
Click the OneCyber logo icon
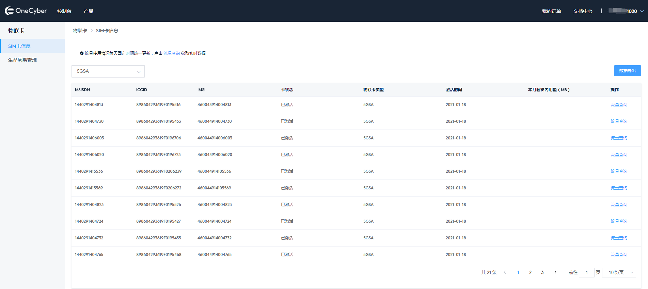click(9, 11)
